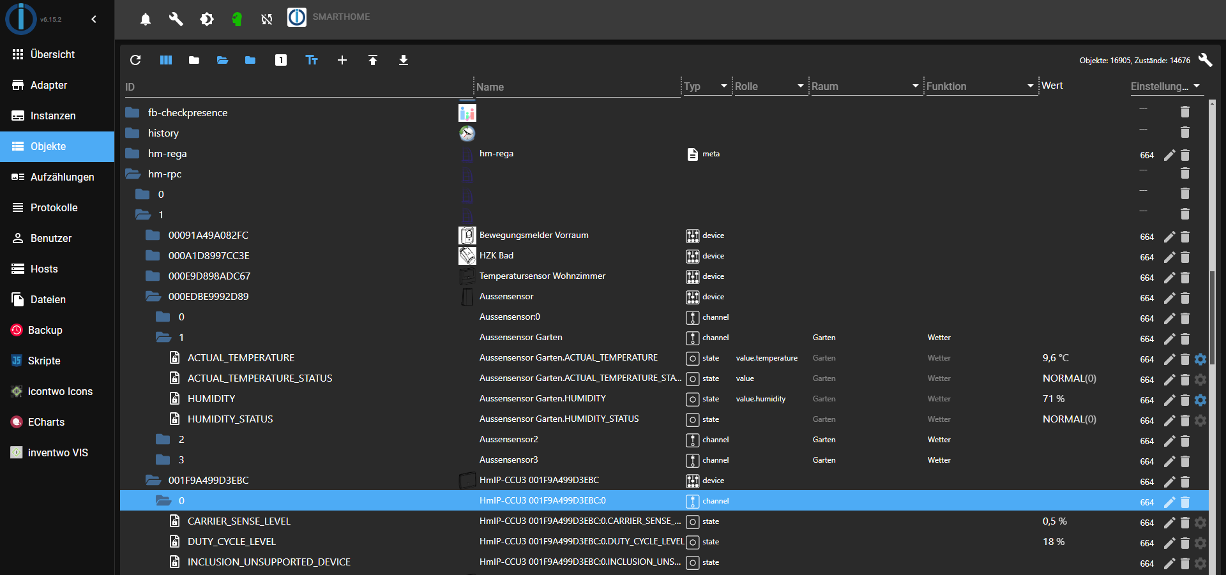Expand all folders icon

tap(222, 60)
